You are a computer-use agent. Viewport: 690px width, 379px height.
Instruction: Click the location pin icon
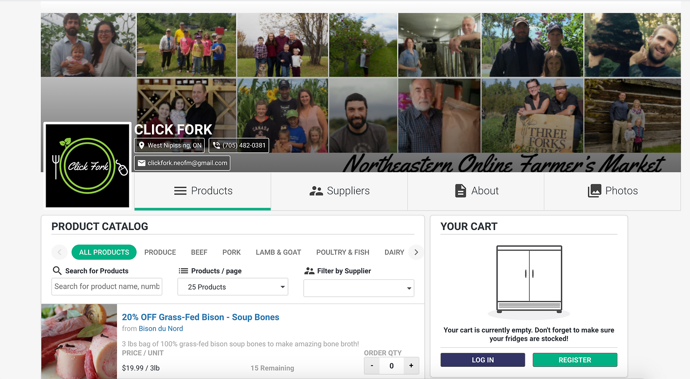click(x=142, y=145)
